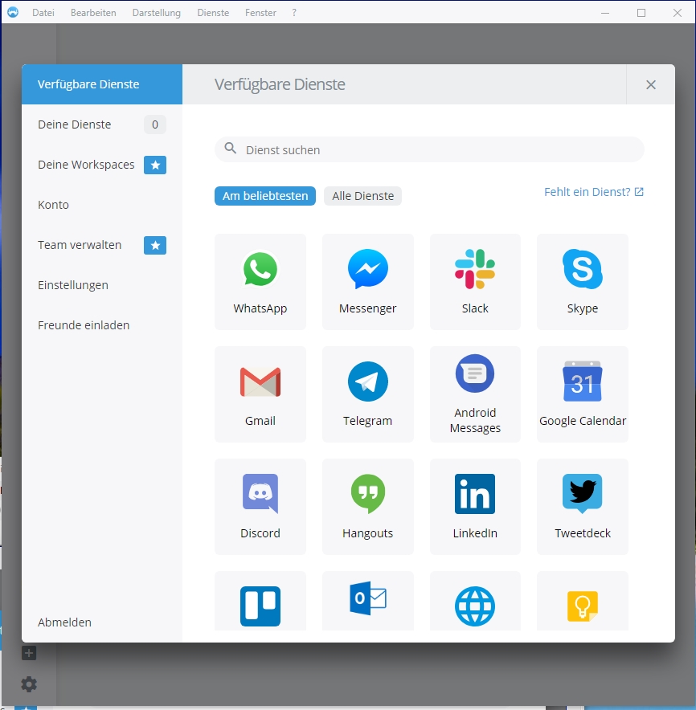The image size is (696, 710).
Task: Click Abmelden to log out
Action: (64, 622)
